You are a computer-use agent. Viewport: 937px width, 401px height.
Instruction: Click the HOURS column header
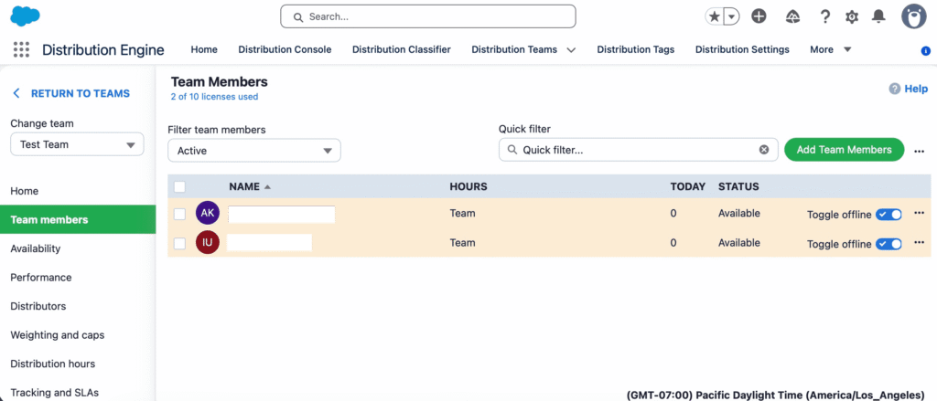468,186
